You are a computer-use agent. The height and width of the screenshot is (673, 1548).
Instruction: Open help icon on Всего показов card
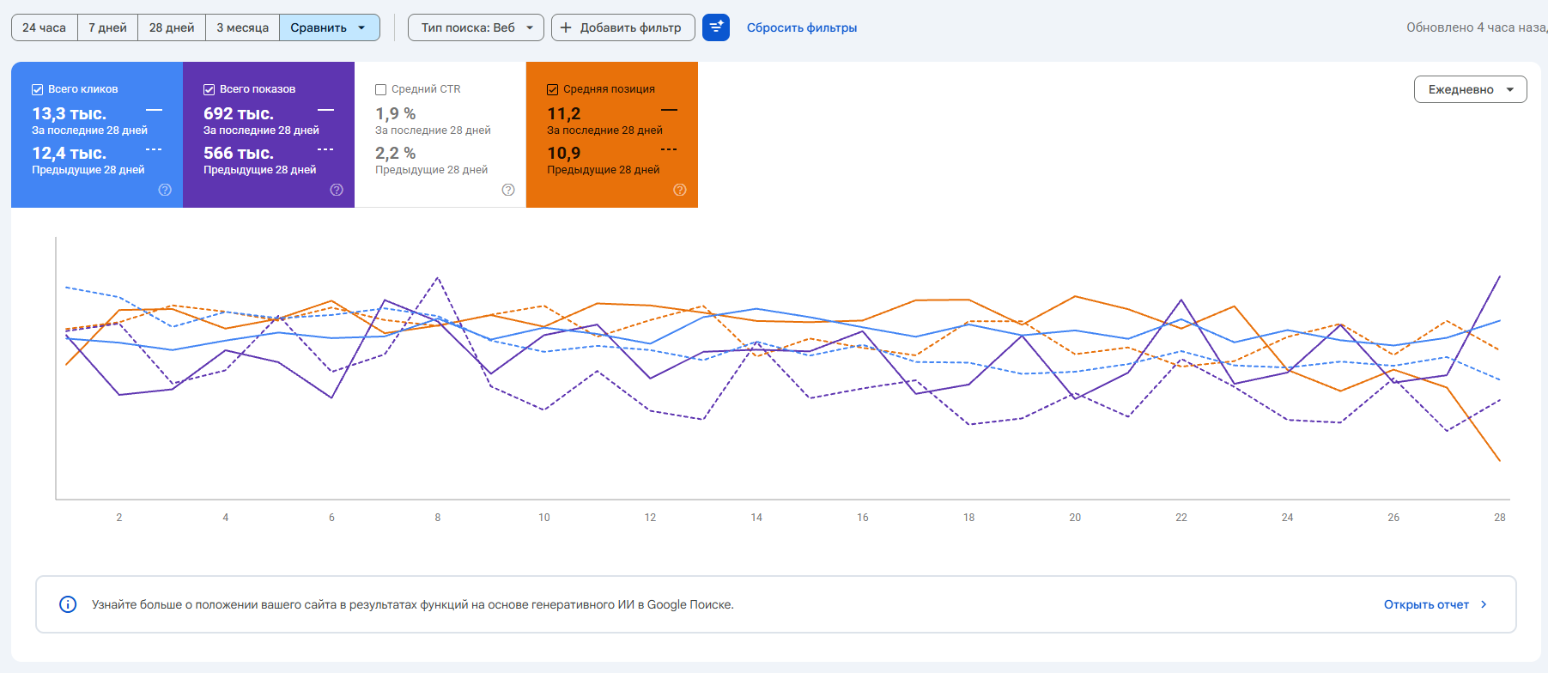[337, 190]
